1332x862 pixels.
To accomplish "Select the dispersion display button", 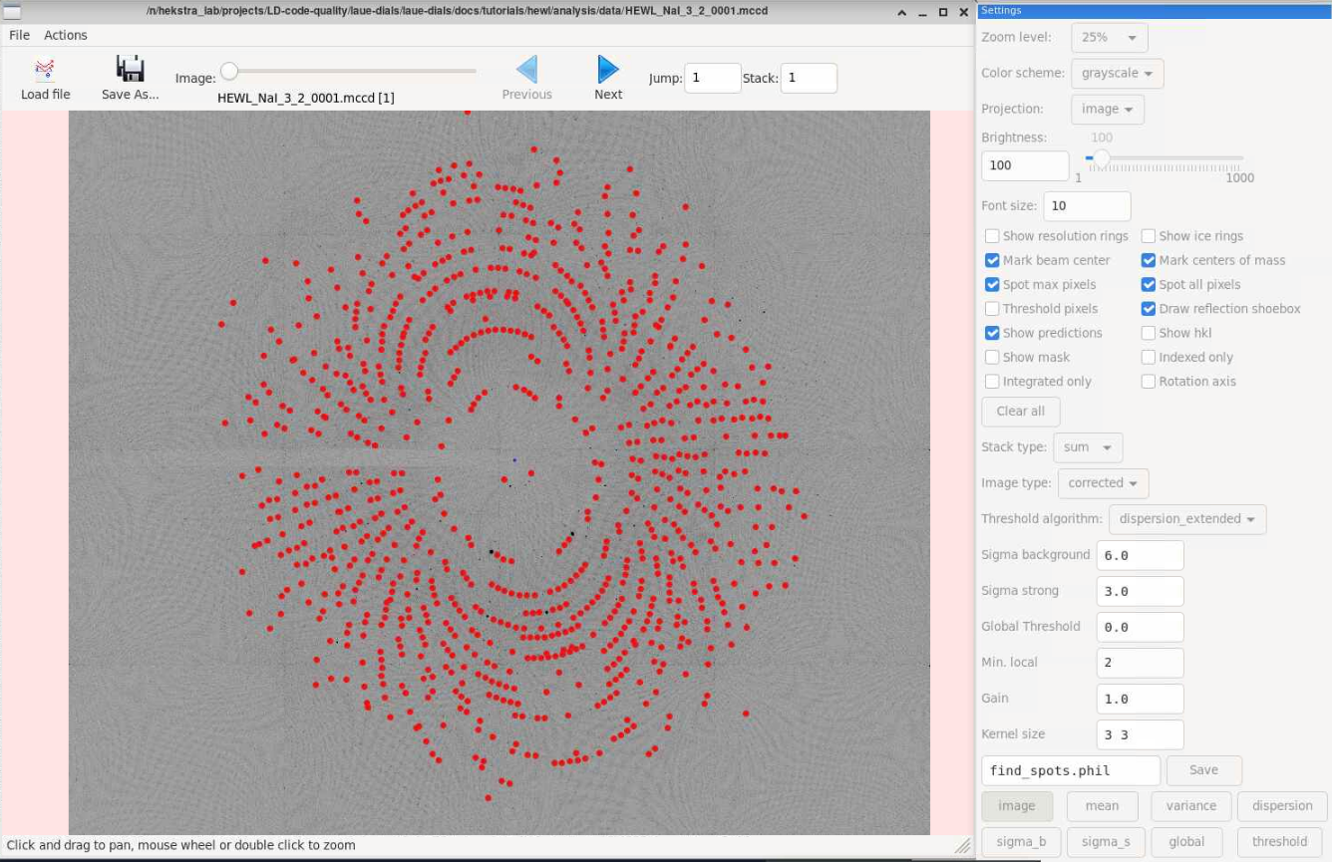I will click(x=1282, y=806).
